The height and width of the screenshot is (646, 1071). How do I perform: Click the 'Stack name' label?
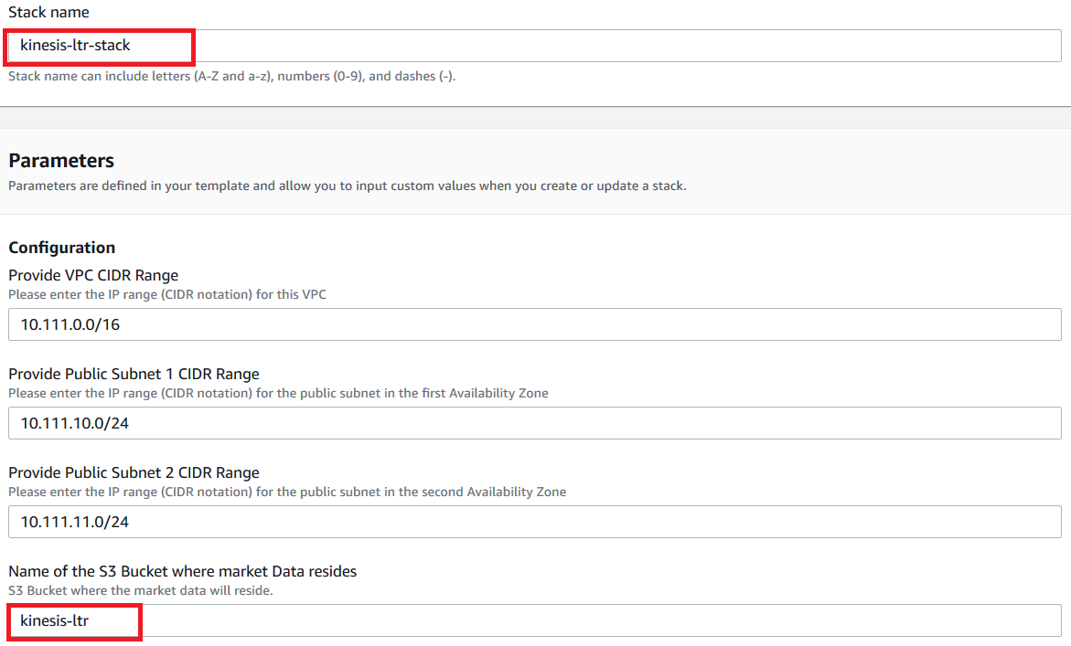click(x=48, y=12)
